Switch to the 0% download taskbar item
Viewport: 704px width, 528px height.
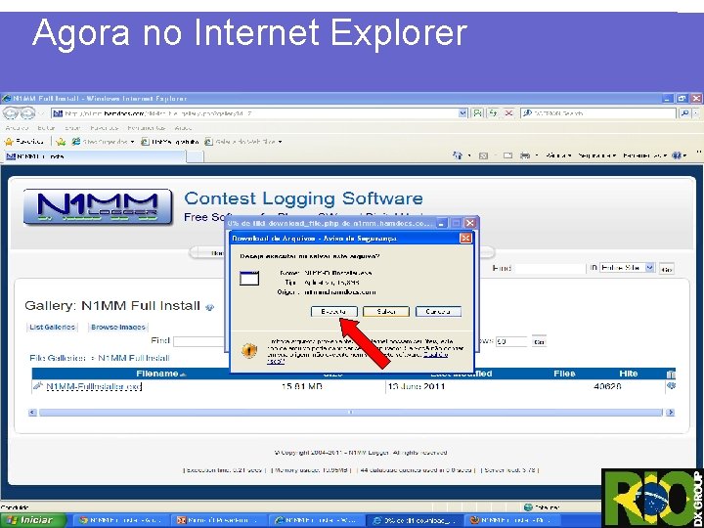(415, 520)
